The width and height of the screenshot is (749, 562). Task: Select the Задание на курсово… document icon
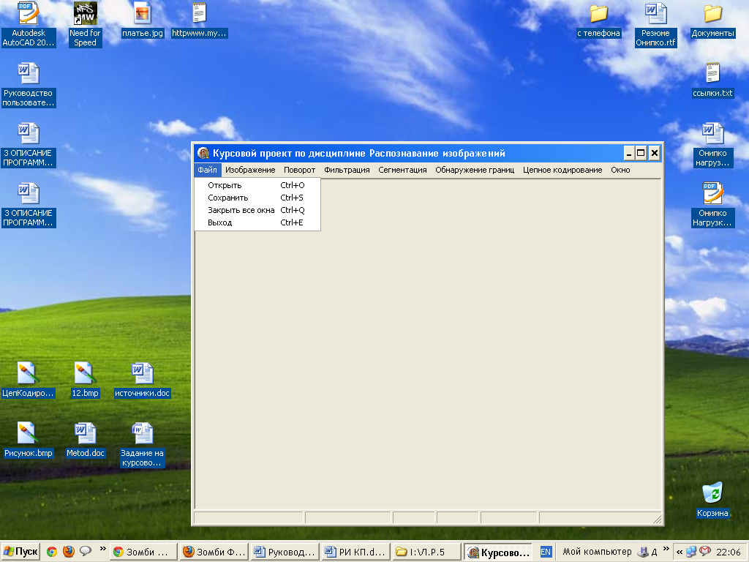point(143,445)
